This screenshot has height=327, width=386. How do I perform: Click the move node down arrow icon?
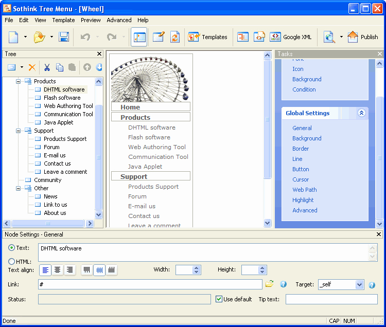[x=99, y=67]
